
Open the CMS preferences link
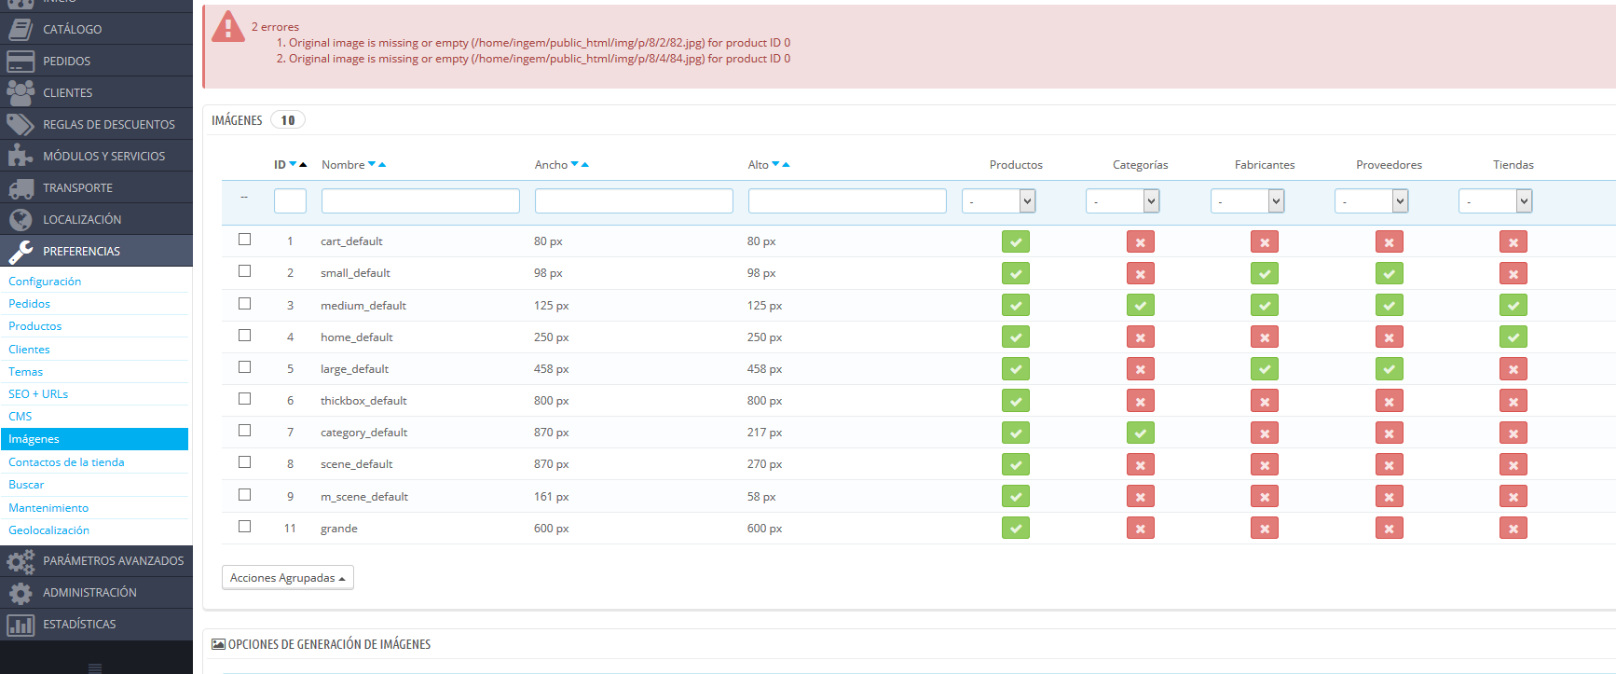(x=21, y=417)
